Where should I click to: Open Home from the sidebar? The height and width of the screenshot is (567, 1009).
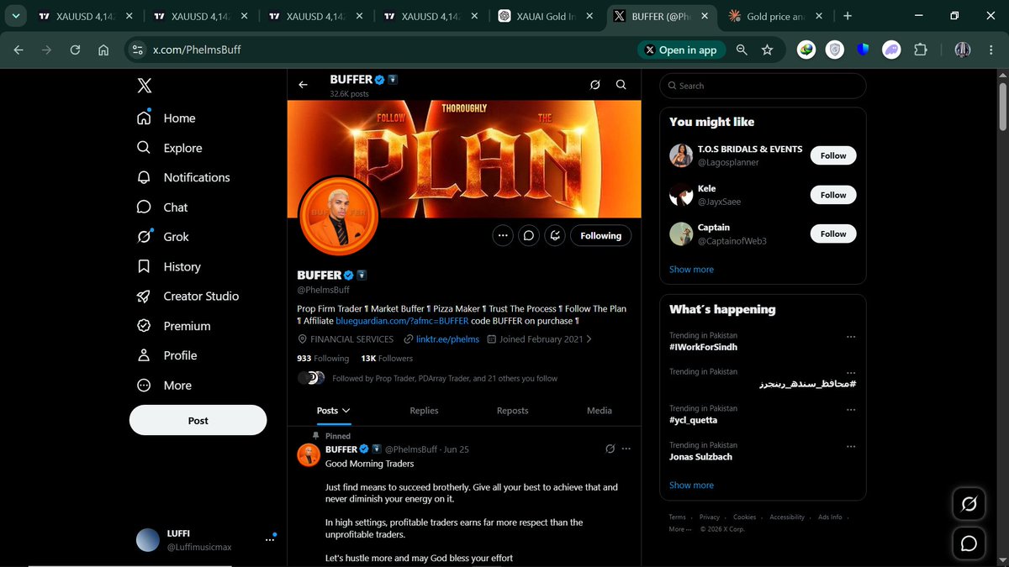click(x=166, y=118)
